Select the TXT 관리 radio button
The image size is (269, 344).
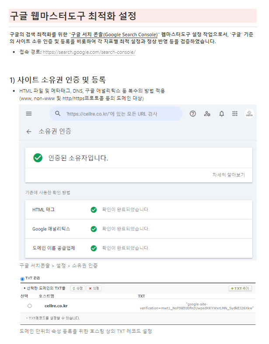tap(22, 279)
